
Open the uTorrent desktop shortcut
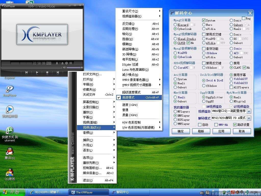[10, 131]
